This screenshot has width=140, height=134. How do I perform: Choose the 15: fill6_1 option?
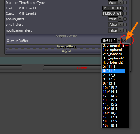[x=113, y=109]
